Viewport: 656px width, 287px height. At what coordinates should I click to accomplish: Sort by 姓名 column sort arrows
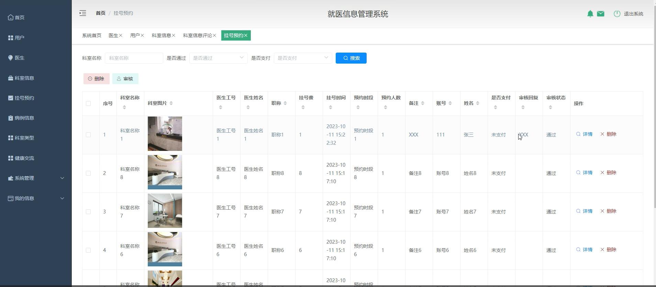click(x=478, y=103)
